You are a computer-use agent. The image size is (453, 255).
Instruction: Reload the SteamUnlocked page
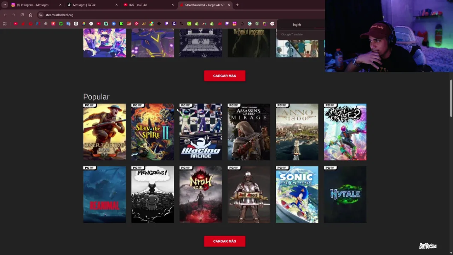[x=22, y=15]
